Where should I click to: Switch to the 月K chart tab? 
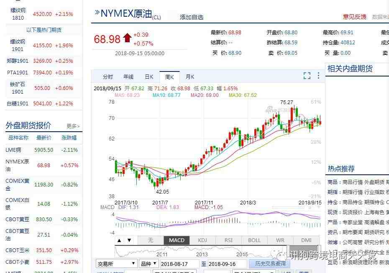click(x=190, y=77)
